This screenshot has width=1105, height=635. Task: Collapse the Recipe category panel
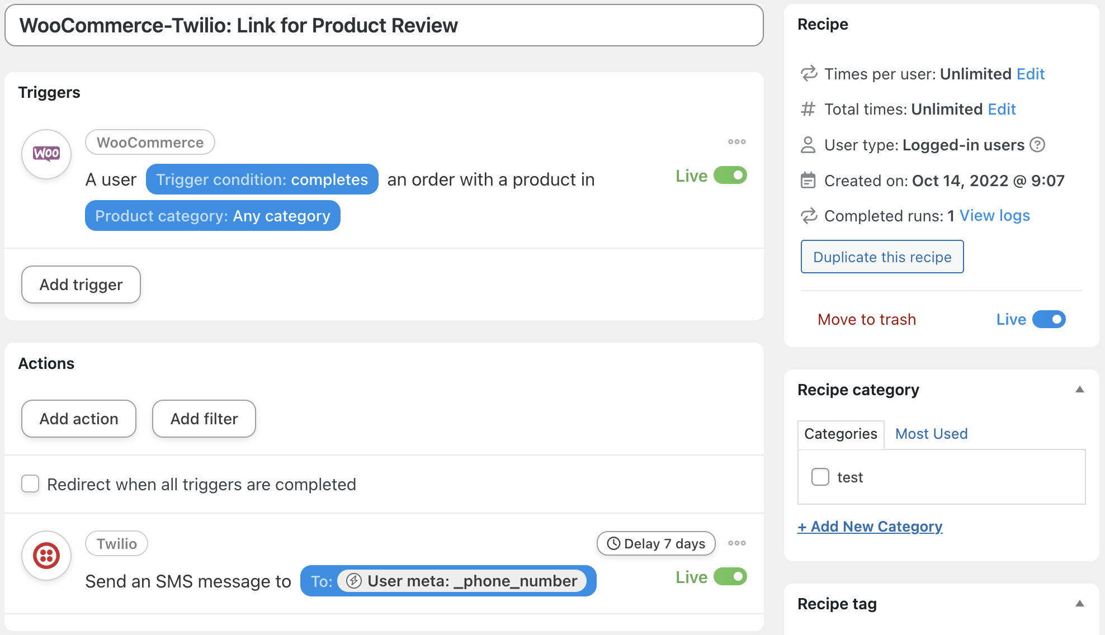[x=1080, y=390]
